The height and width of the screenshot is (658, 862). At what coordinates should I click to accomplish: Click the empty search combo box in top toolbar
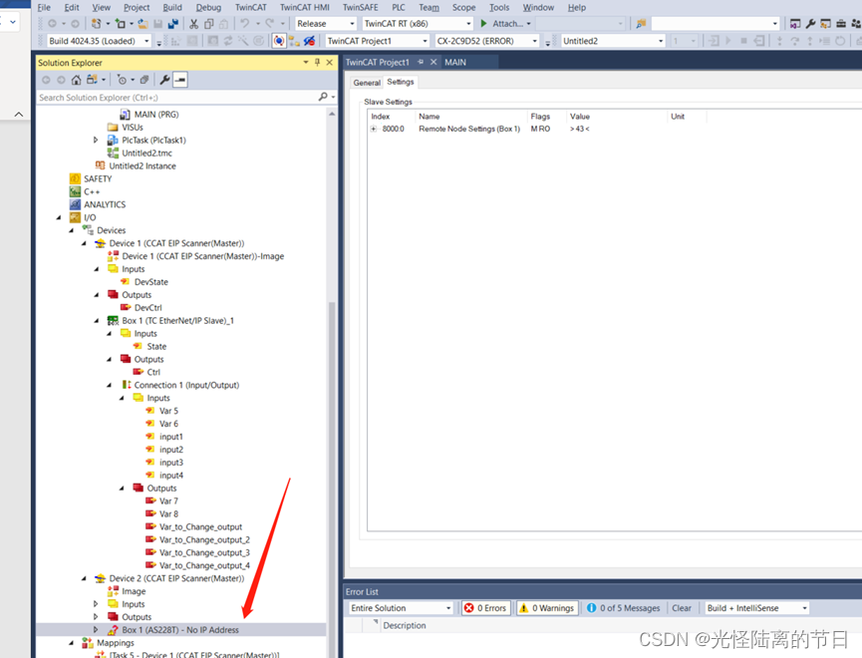pyautogui.click(x=716, y=24)
